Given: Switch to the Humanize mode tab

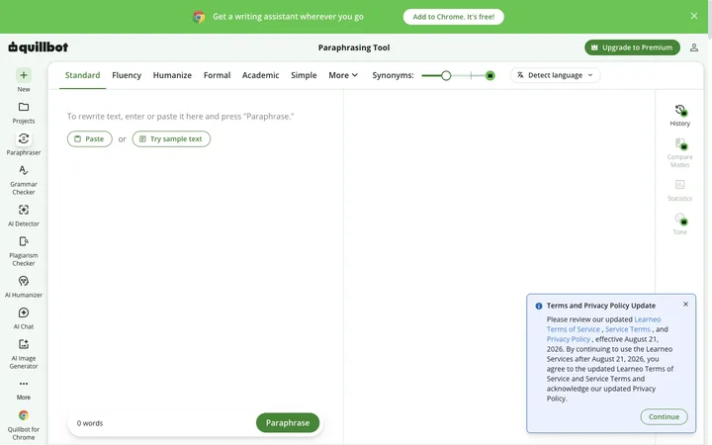Looking at the screenshot, I should (x=172, y=75).
